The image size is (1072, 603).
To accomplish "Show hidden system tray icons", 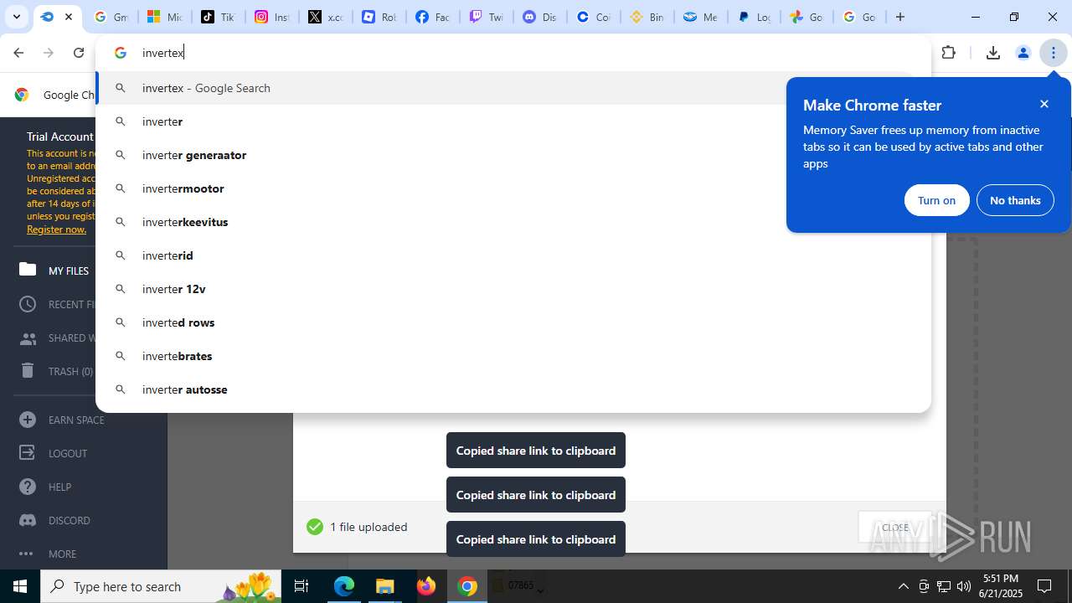I will point(903,586).
